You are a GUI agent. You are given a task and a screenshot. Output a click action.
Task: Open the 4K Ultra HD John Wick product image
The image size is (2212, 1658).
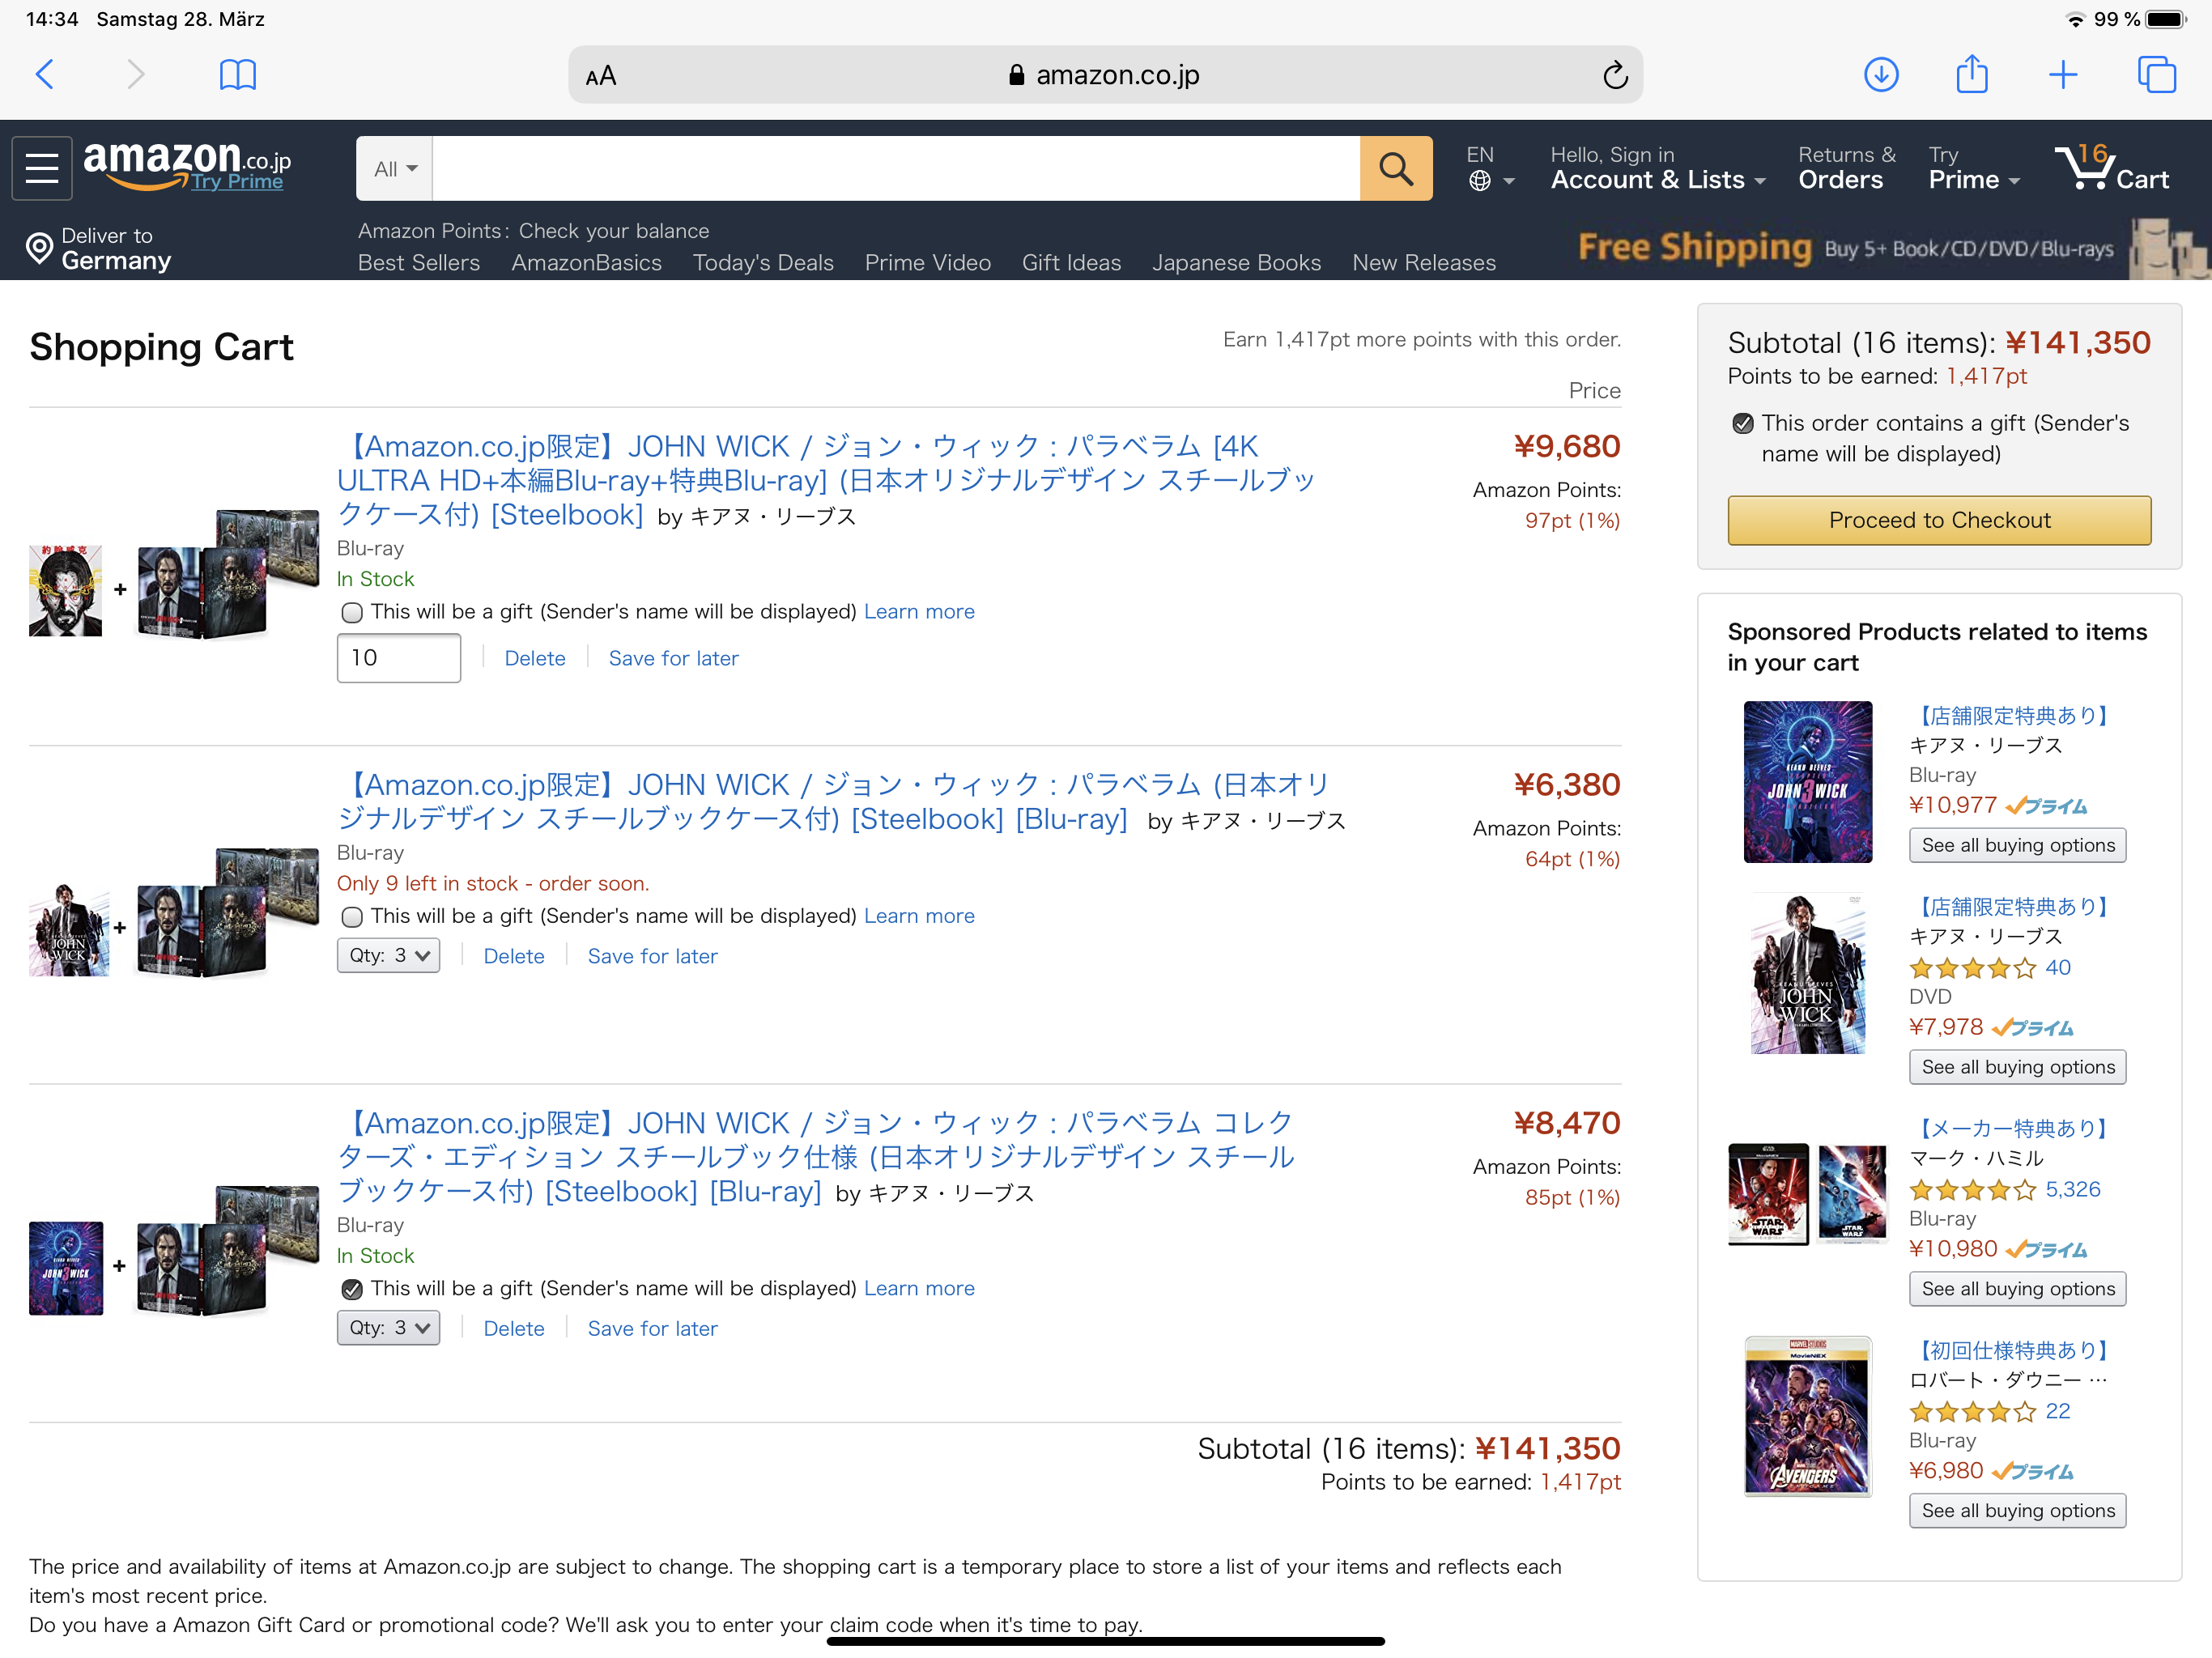pos(174,574)
